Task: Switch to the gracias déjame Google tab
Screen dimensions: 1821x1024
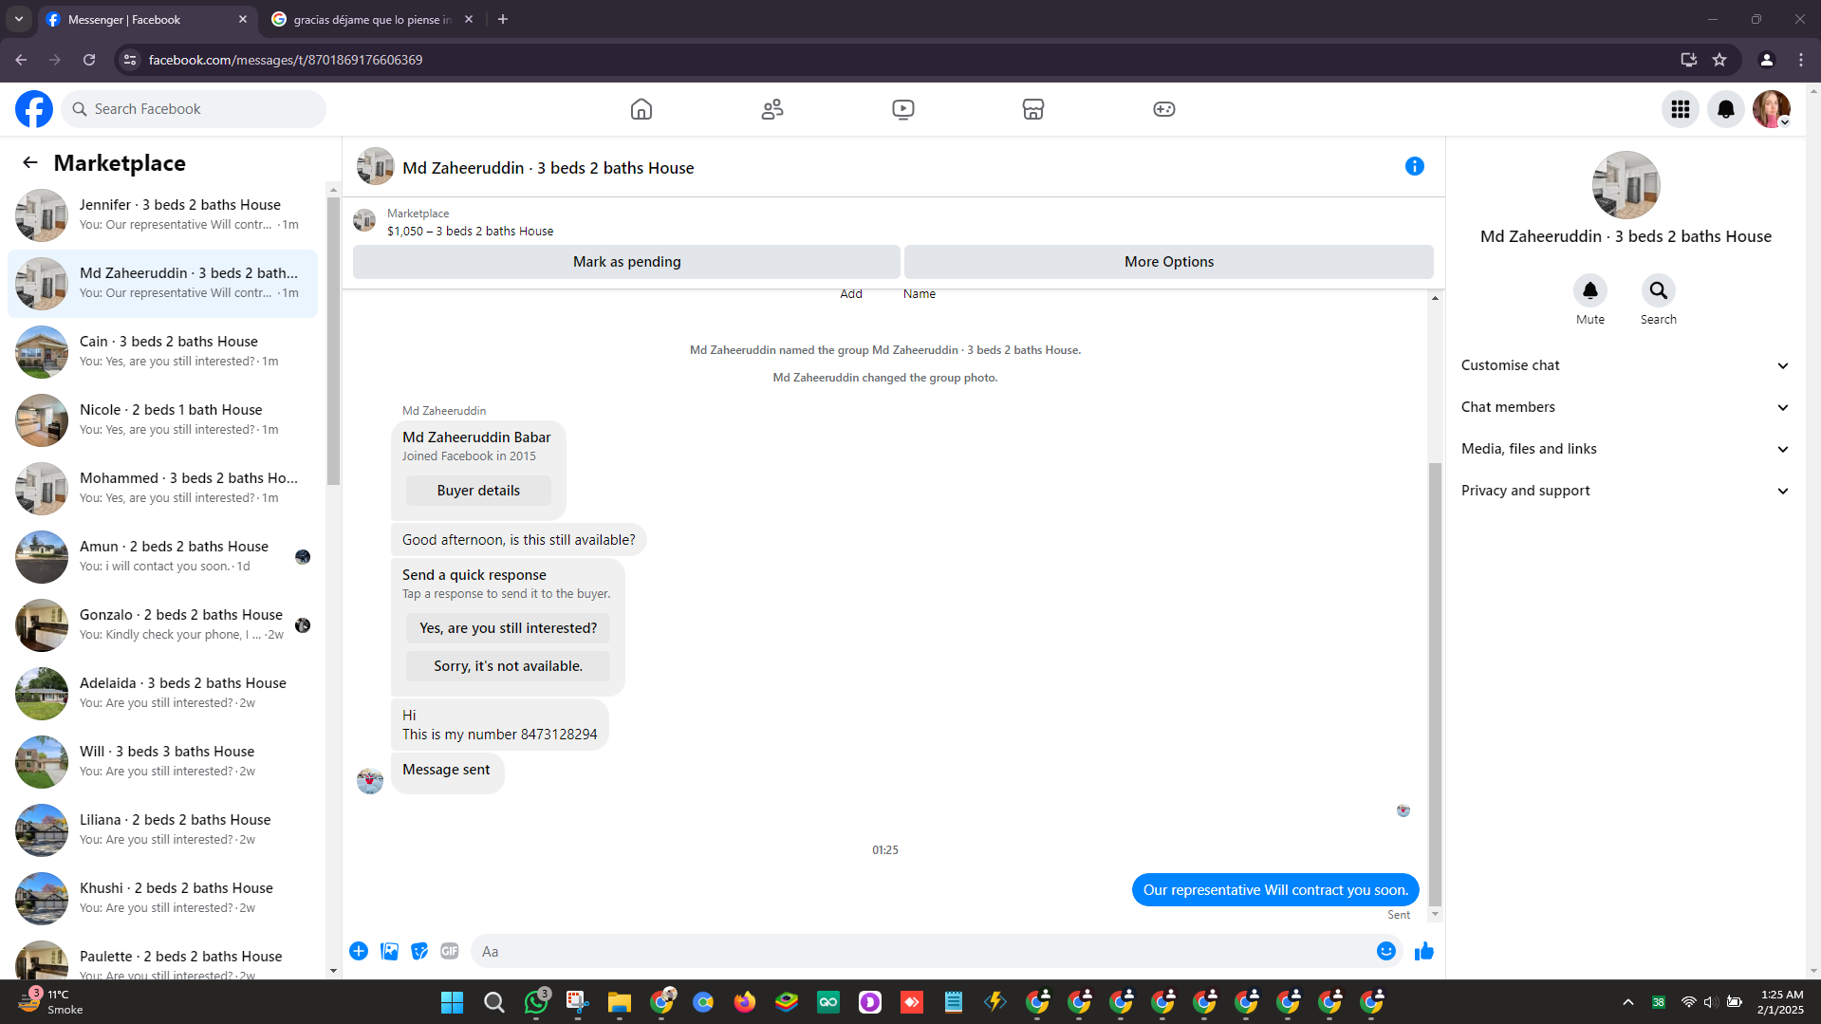Action: coord(372,19)
